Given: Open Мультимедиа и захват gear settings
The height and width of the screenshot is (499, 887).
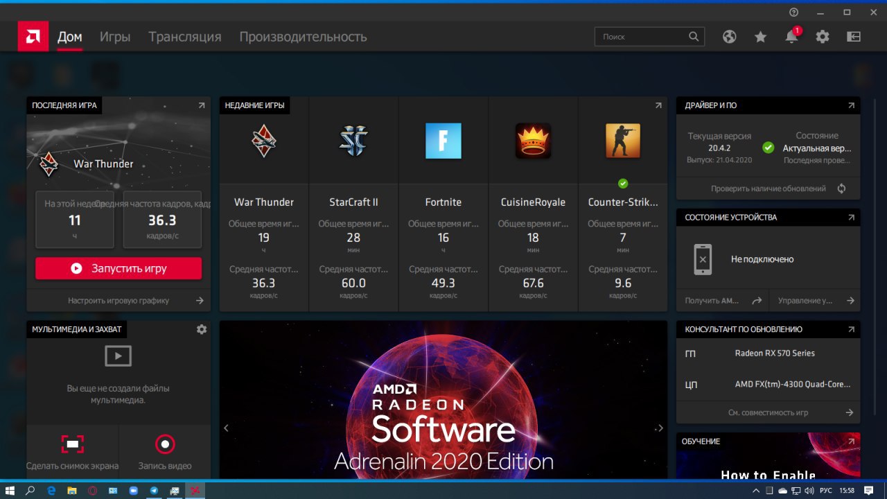Looking at the screenshot, I should [202, 329].
